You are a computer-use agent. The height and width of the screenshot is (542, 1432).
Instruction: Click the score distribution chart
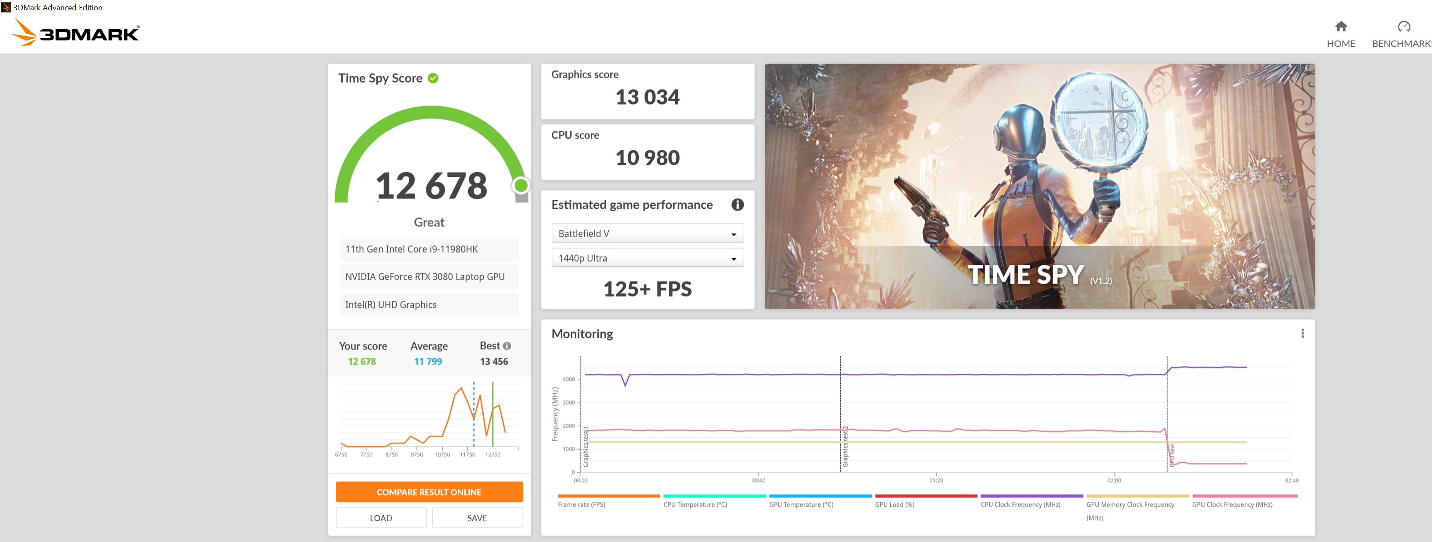(429, 420)
